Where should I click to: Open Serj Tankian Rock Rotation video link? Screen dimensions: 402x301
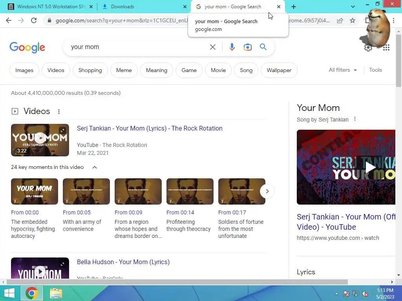pyautogui.click(x=150, y=128)
